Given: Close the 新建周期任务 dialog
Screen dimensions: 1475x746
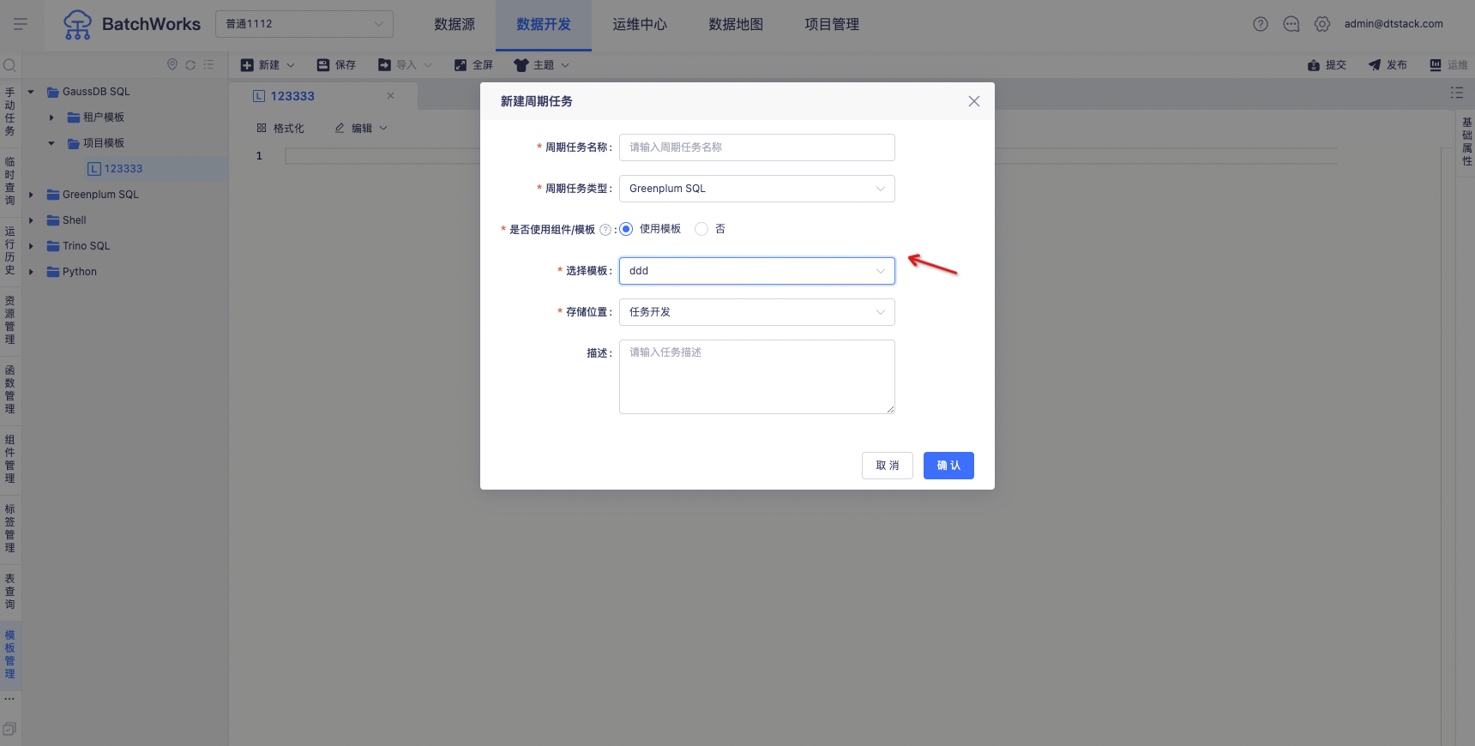Looking at the screenshot, I should click(974, 101).
